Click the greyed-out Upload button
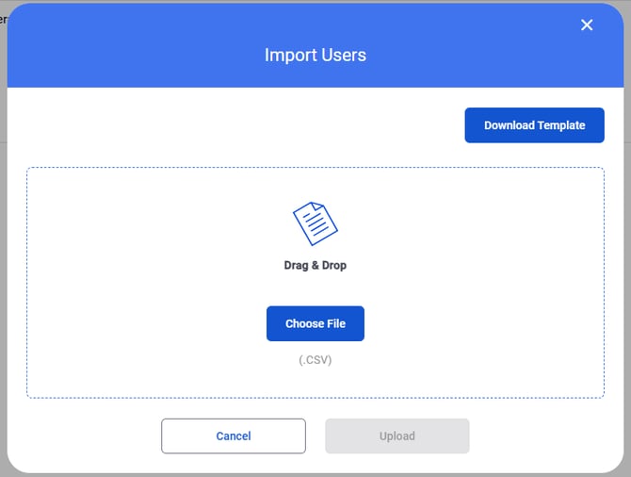Viewport: 631px width, 477px height. click(x=396, y=436)
